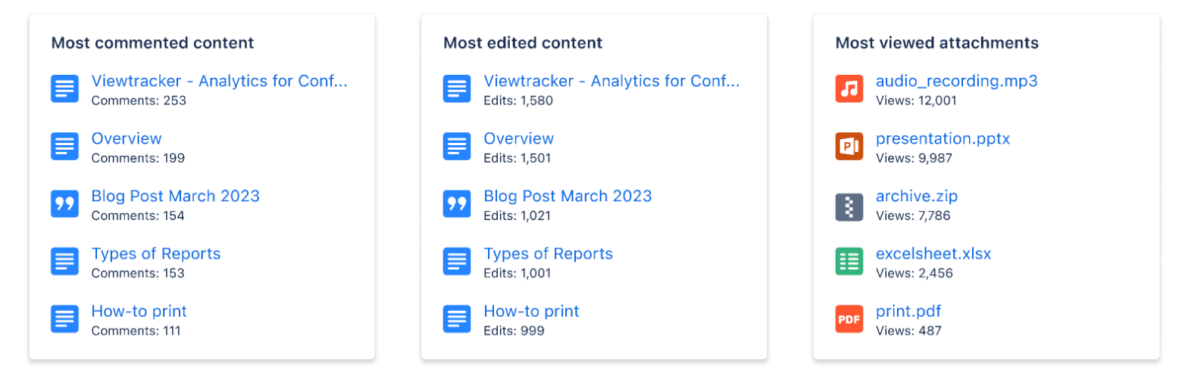
Task: Open Overview link in Most edited content
Action: (x=518, y=138)
